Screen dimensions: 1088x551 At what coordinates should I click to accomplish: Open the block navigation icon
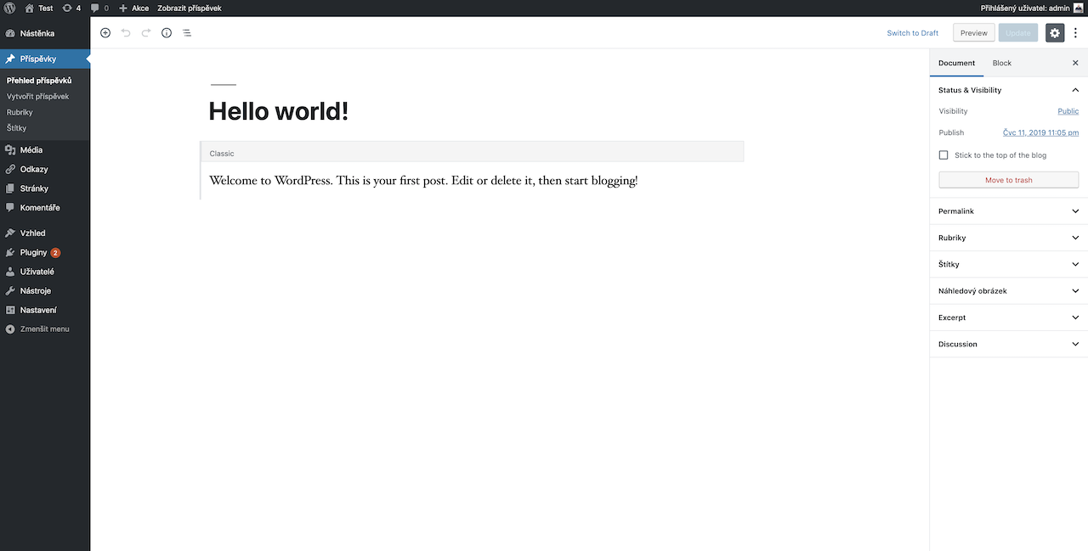tap(187, 32)
